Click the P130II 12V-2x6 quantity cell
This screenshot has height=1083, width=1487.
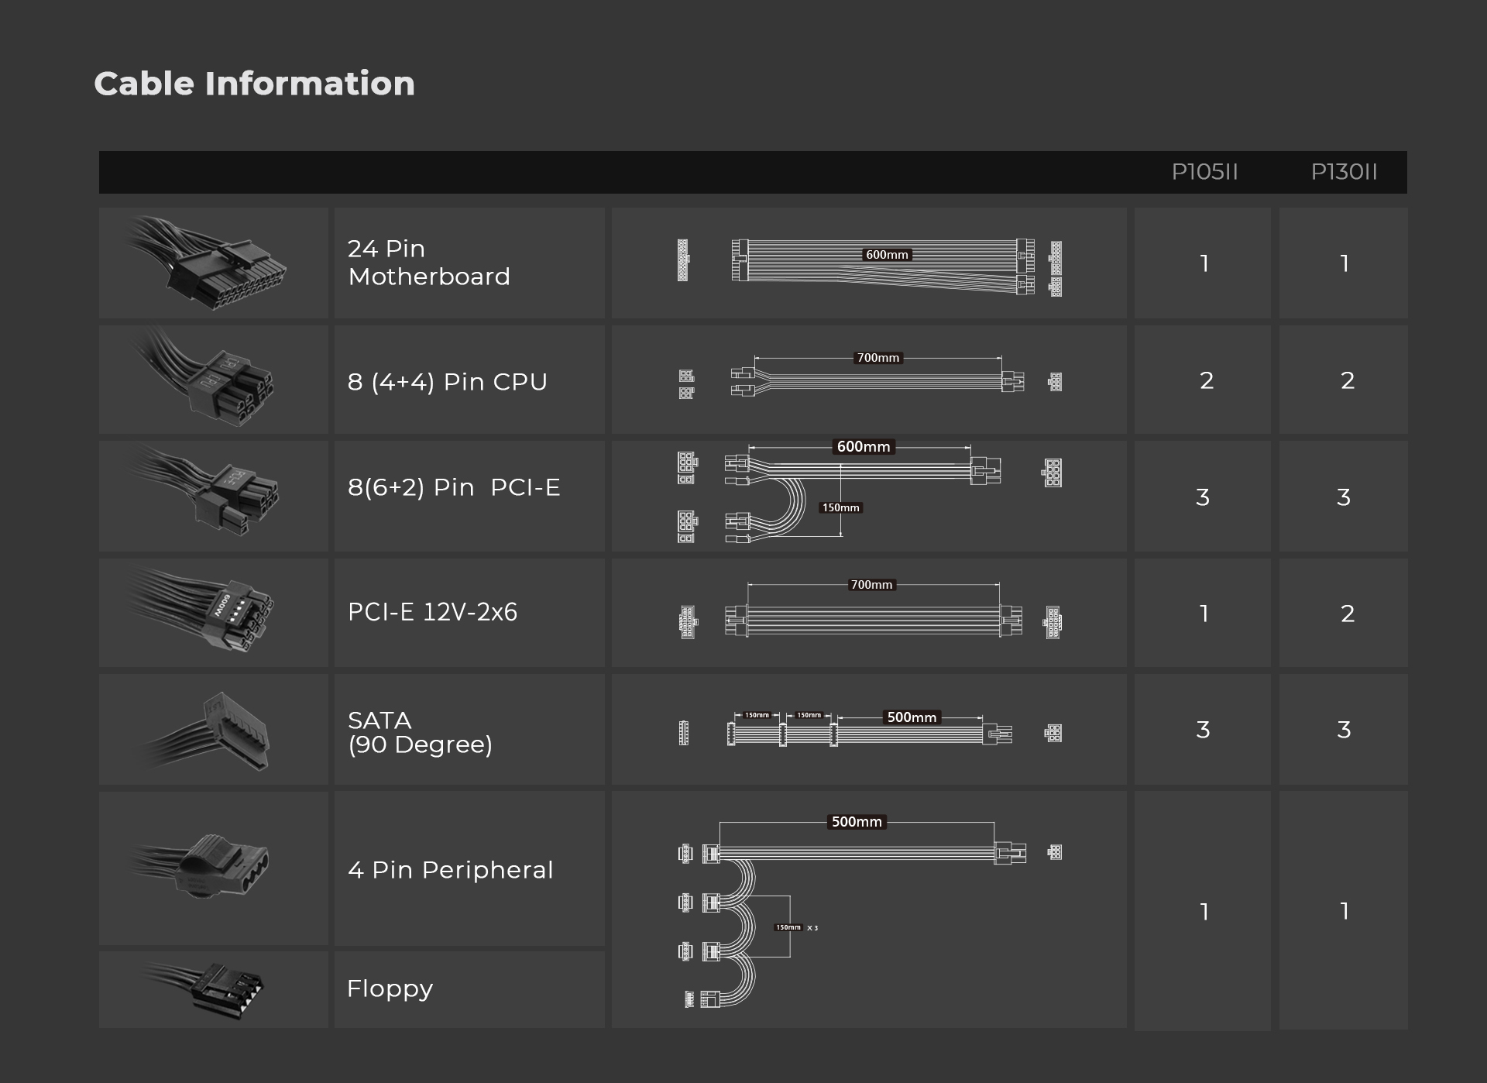1346,614
